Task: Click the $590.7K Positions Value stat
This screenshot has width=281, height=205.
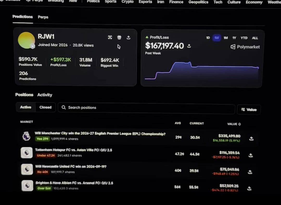Action: coord(30,62)
